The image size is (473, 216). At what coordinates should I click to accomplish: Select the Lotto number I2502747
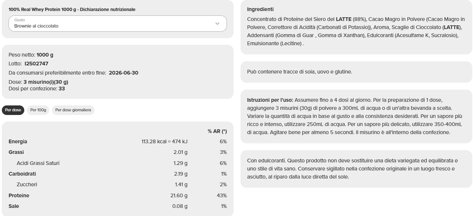[x=36, y=63]
